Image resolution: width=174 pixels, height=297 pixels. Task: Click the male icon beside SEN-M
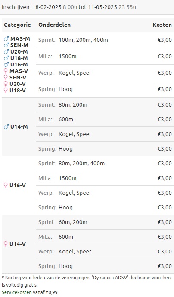point(6,45)
